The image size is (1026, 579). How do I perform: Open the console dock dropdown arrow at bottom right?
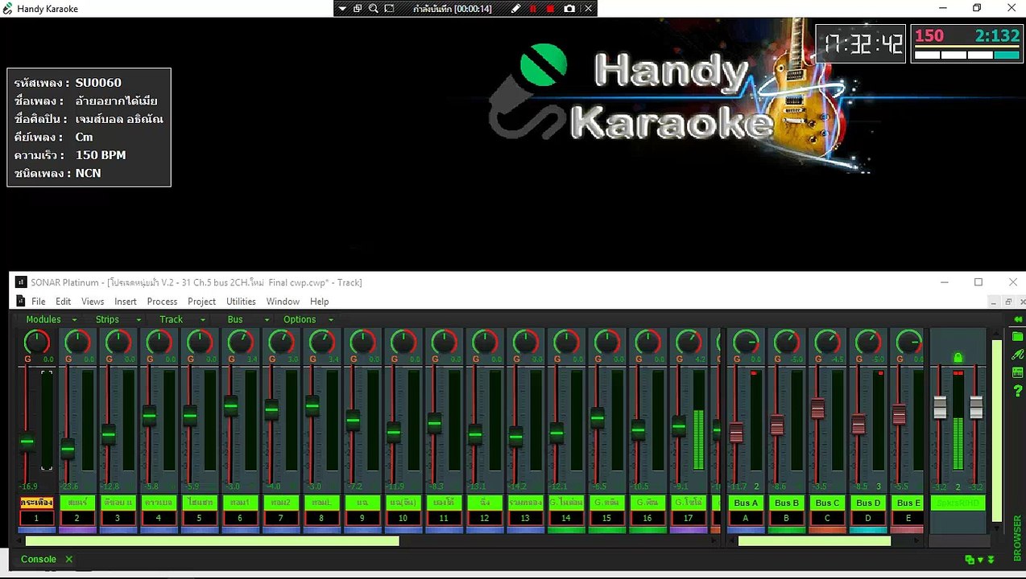980,560
